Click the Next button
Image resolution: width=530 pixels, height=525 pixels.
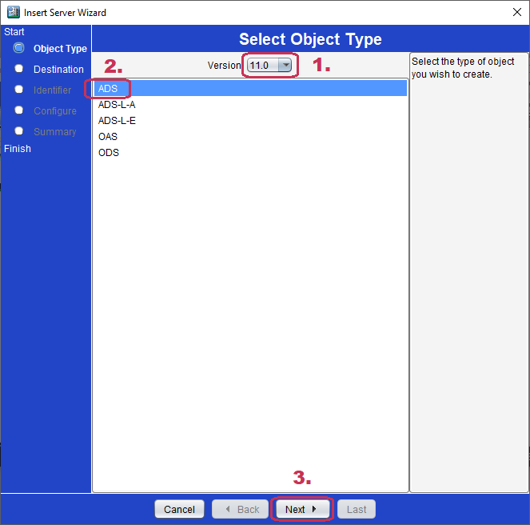302,509
